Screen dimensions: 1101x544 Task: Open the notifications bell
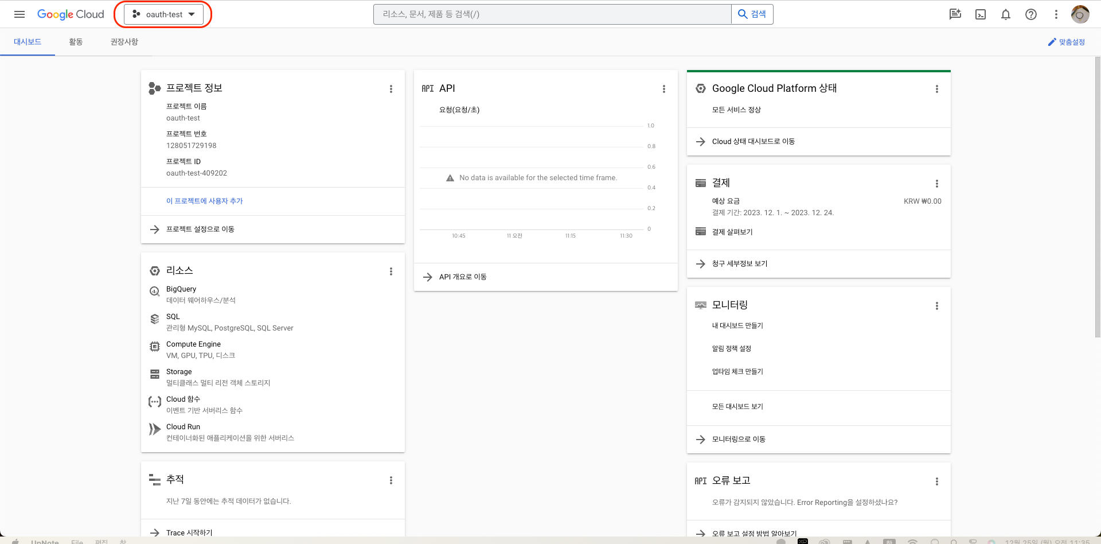[1006, 14]
